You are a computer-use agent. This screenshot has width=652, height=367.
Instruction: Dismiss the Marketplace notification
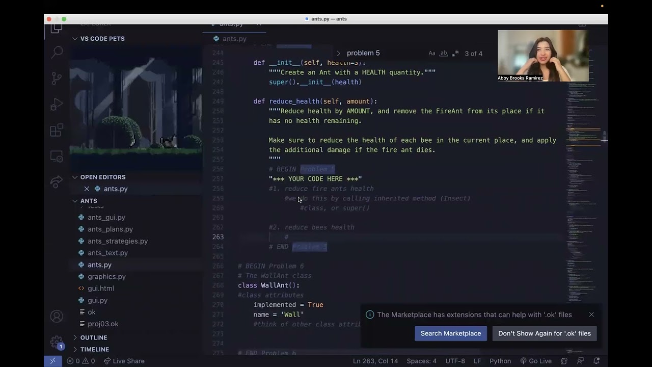(x=591, y=314)
